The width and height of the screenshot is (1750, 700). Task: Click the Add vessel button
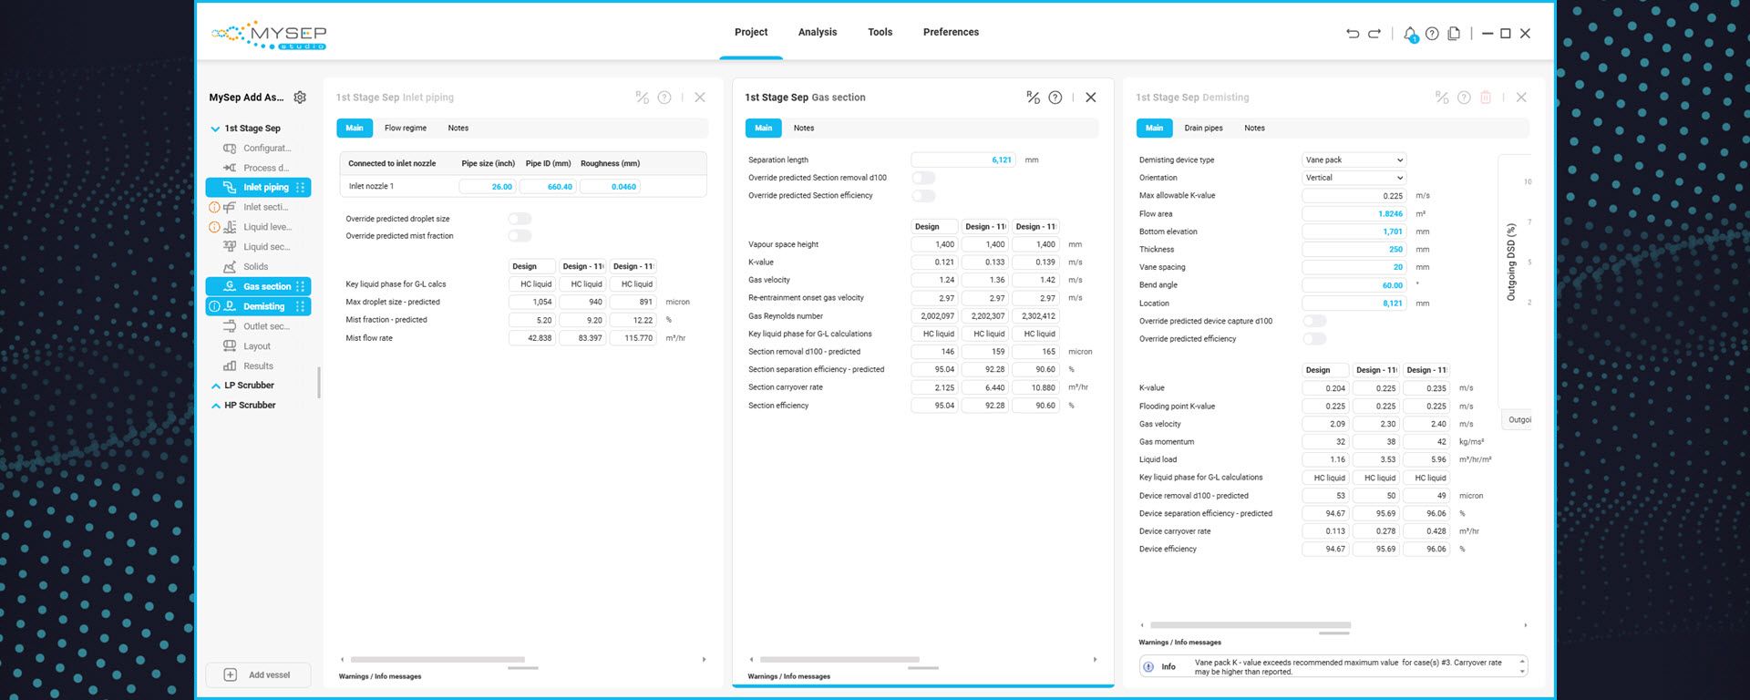pyautogui.click(x=258, y=674)
